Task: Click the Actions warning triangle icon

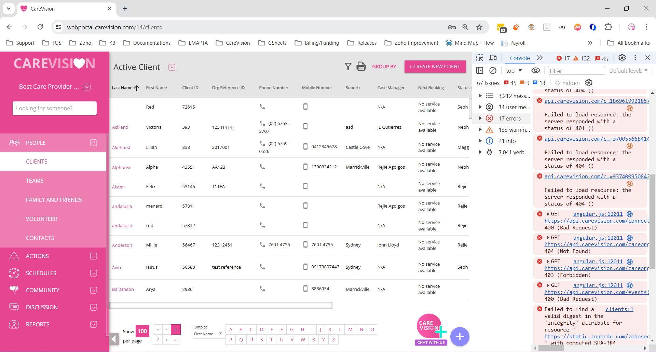Action: (x=14, y=256)
